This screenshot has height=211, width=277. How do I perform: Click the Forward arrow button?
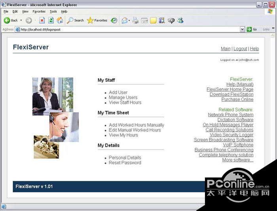point(29,21)
